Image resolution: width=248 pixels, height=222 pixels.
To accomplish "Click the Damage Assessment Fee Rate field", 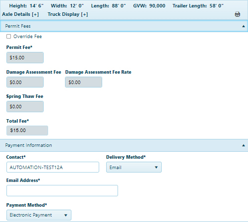I will (x=83, y=82).
